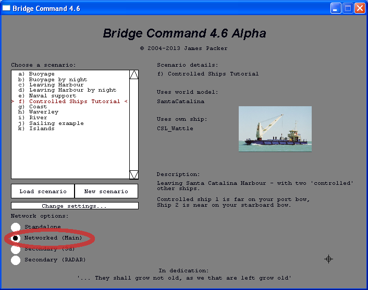Select the Standalone network option
The width and height of the screenshot is (368, 290).
[16, 227]
